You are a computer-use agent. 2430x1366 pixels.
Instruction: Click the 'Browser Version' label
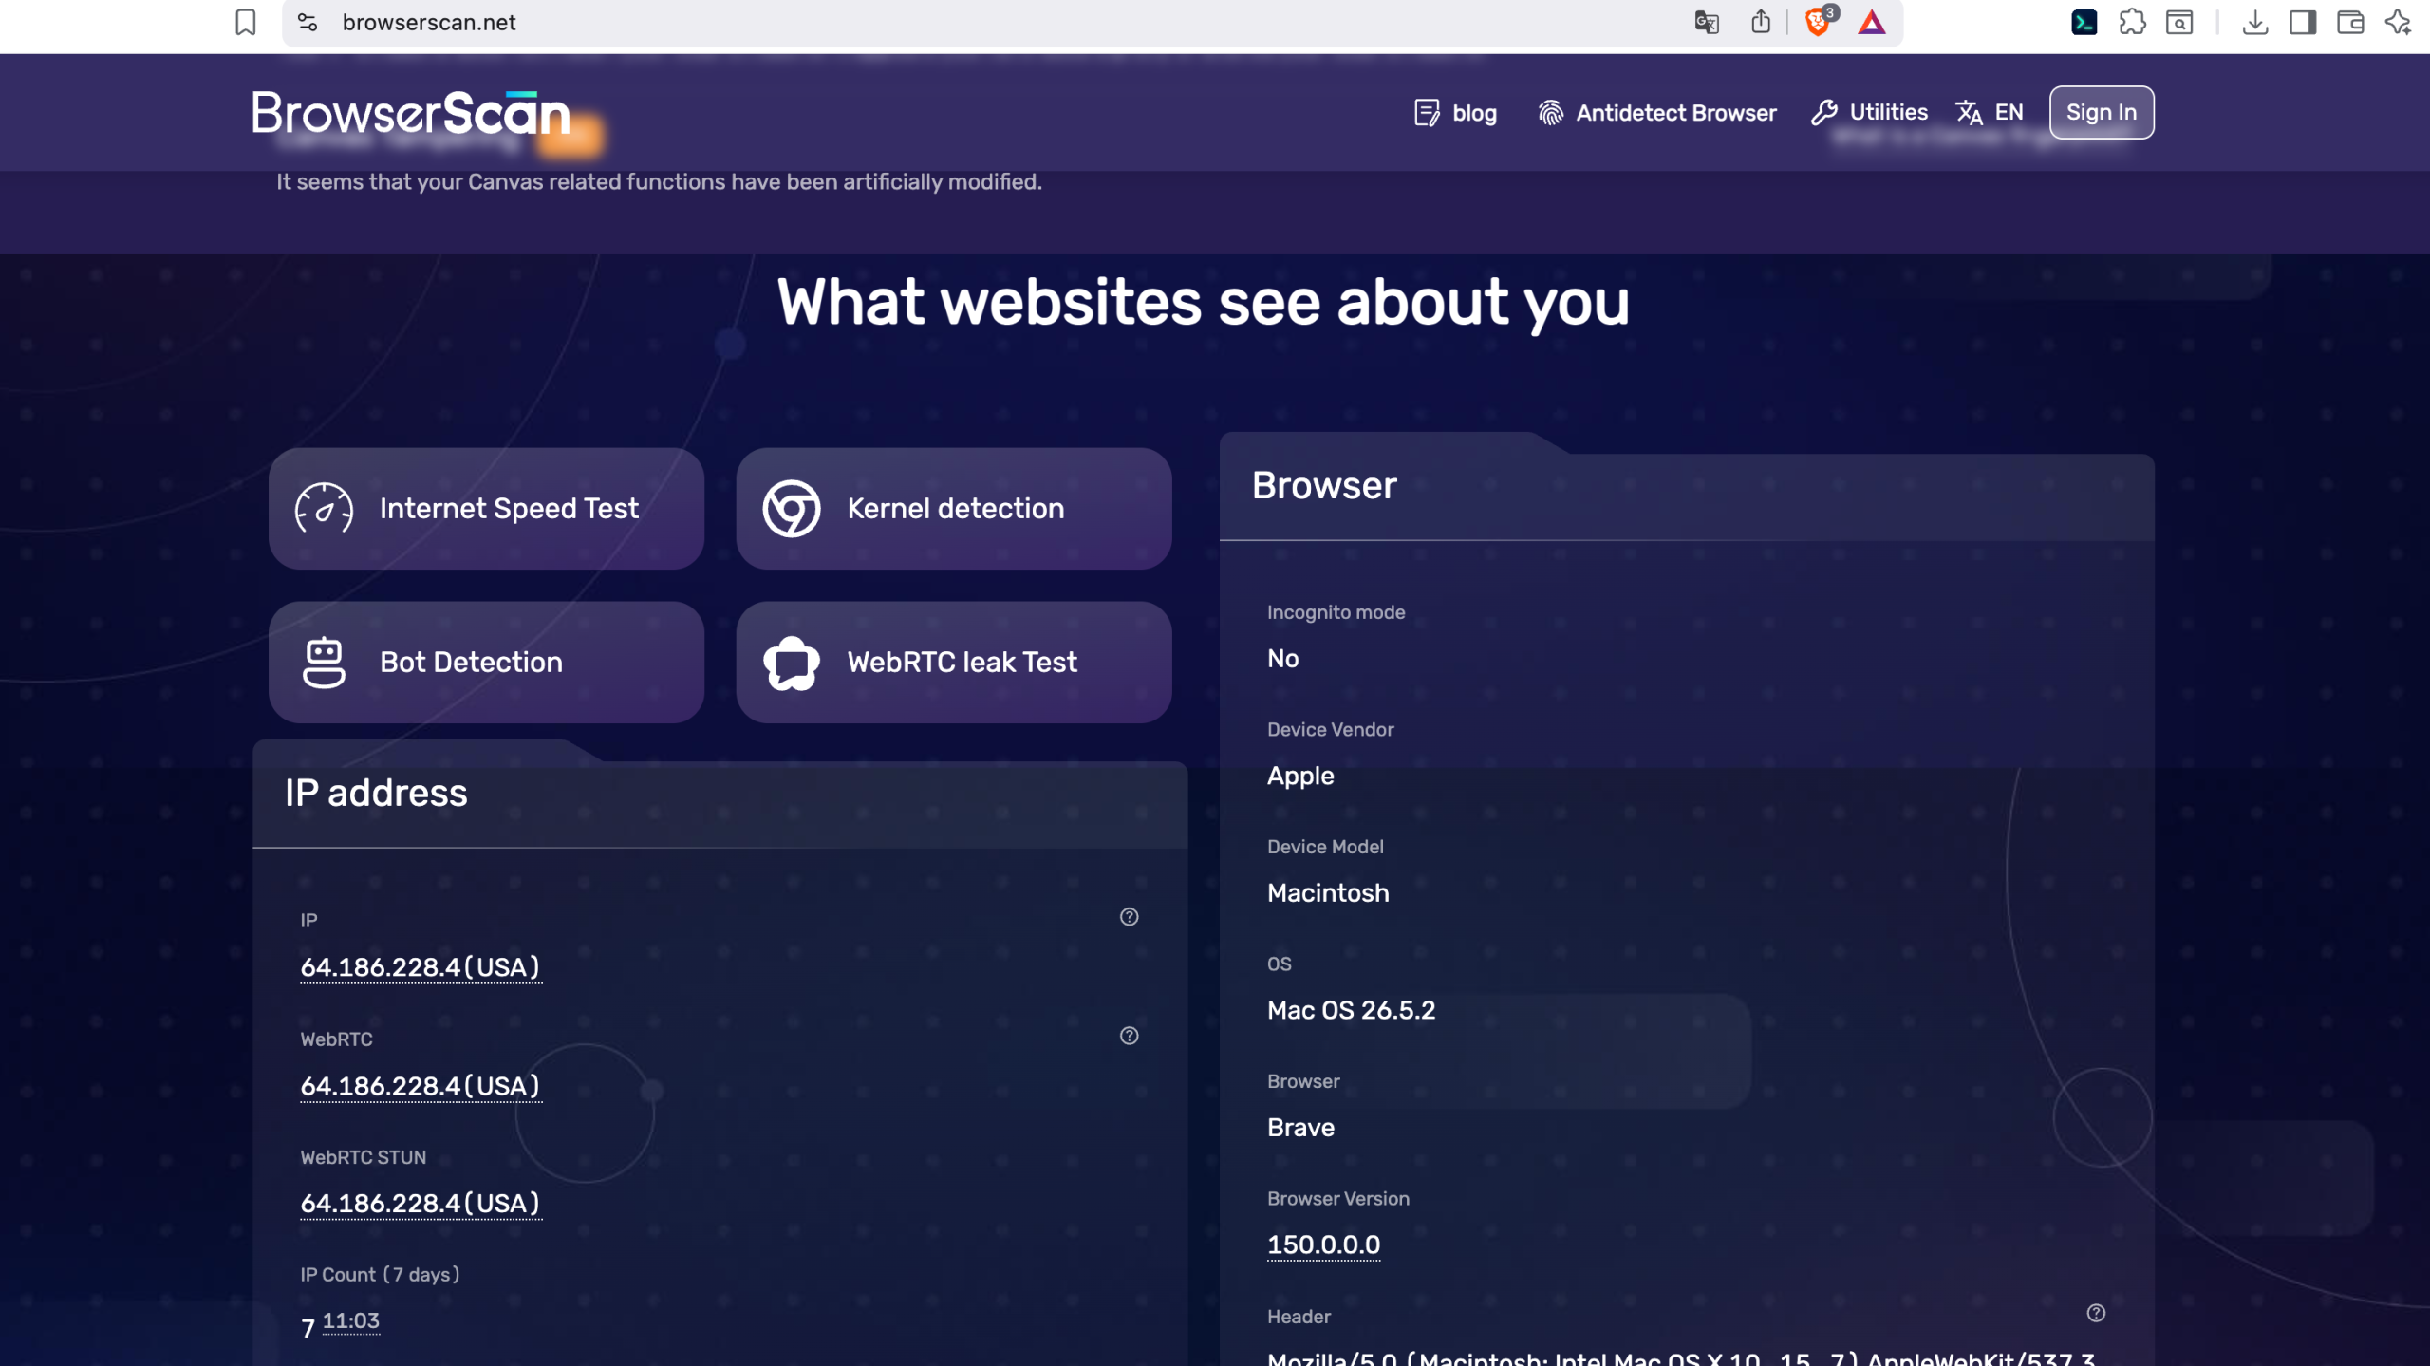coord(1338,1199)
